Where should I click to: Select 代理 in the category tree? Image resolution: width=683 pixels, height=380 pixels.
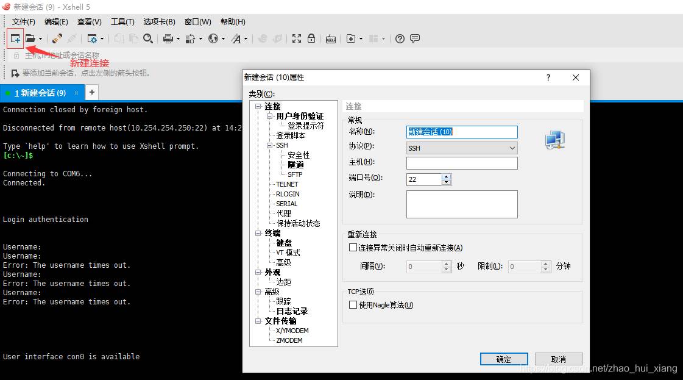283,213
